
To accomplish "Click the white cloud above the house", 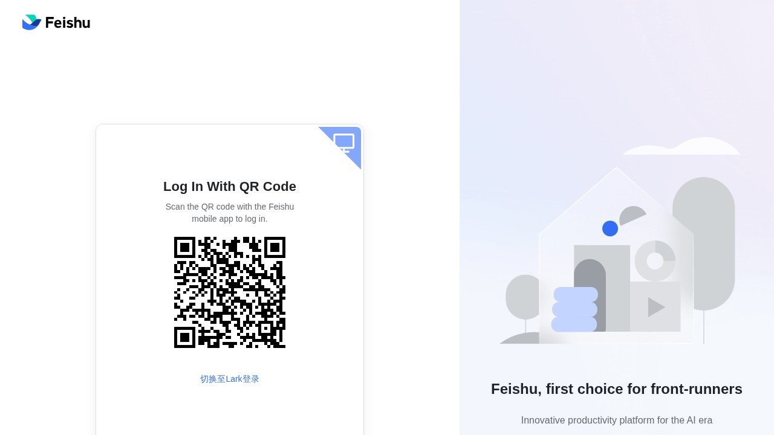I will 681,146.
